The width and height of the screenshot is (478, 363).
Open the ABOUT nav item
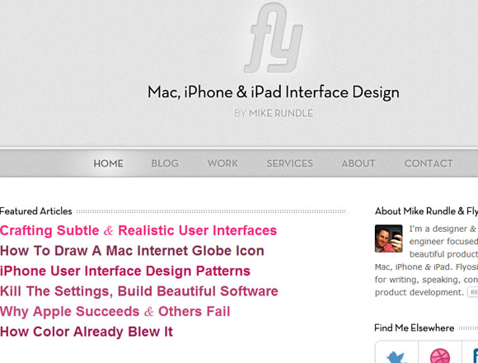click(x=358, y=163)
